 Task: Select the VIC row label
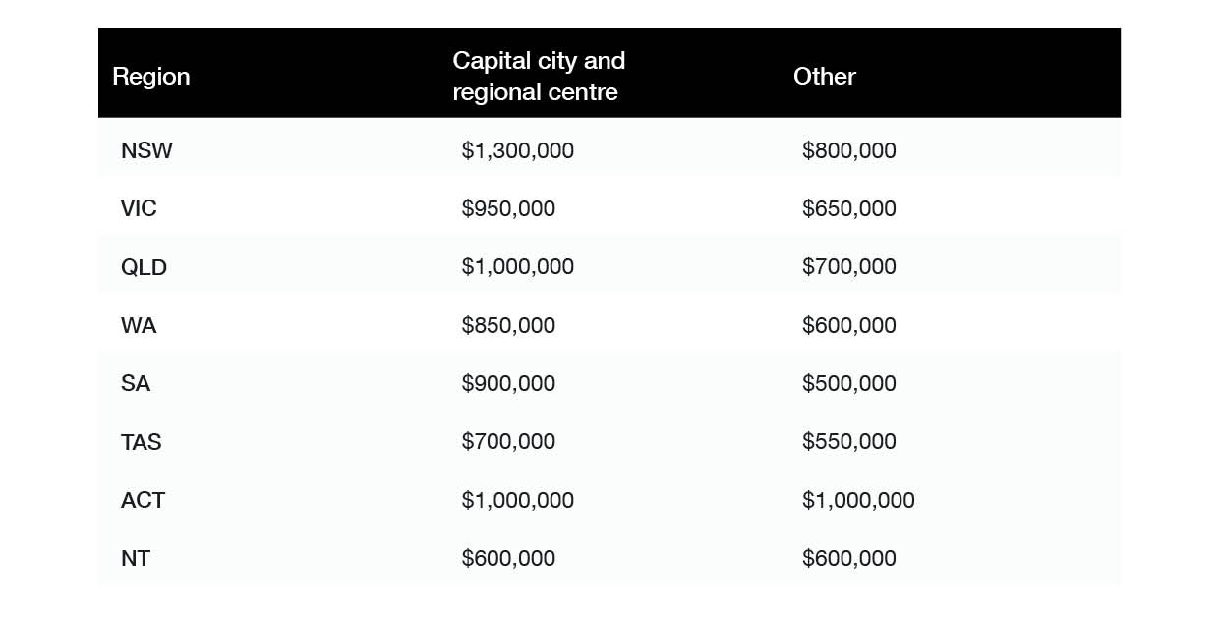pyautogui.click(x=139, y=208)
